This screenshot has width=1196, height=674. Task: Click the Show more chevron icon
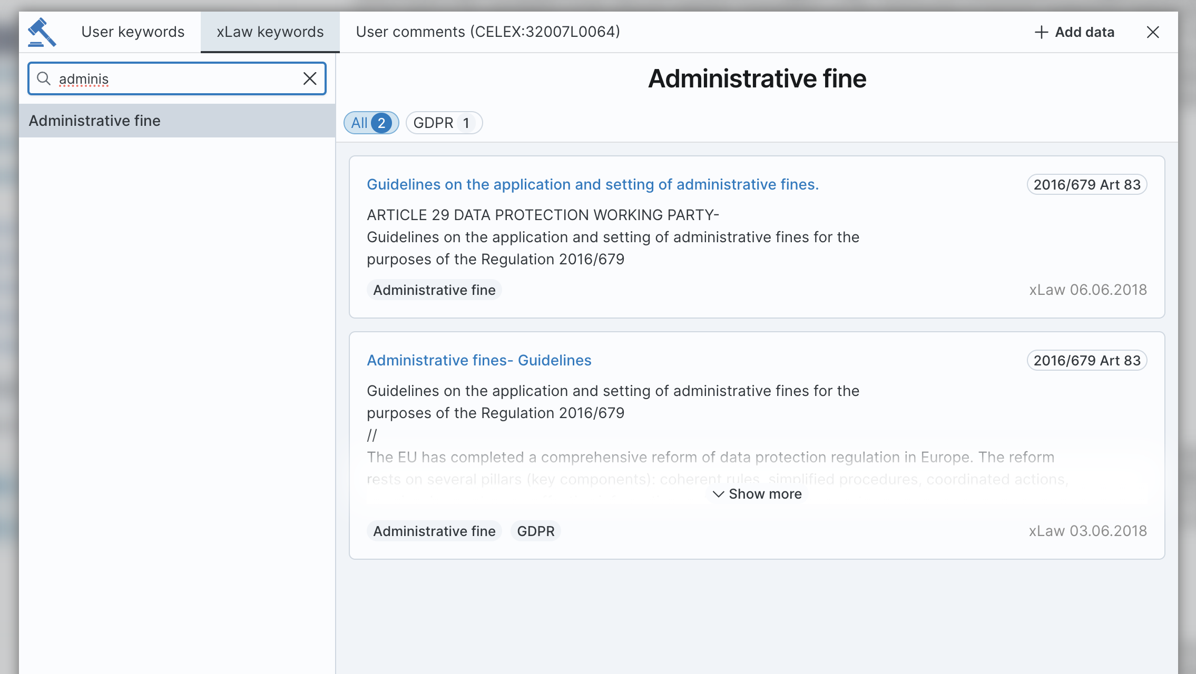[x=718, y=494]
